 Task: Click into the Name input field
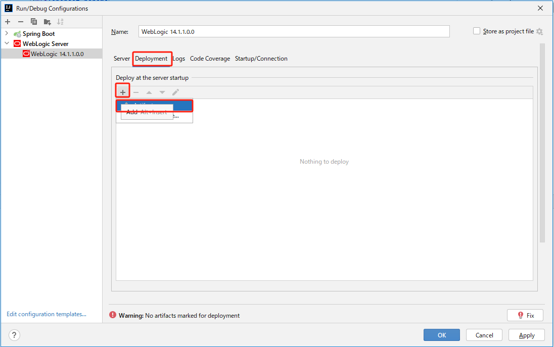pos(294,31)
